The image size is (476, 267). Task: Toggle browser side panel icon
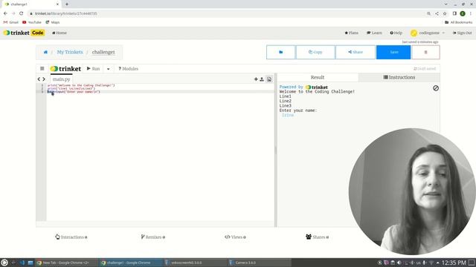pyautogui.click(x=454, y=13)
